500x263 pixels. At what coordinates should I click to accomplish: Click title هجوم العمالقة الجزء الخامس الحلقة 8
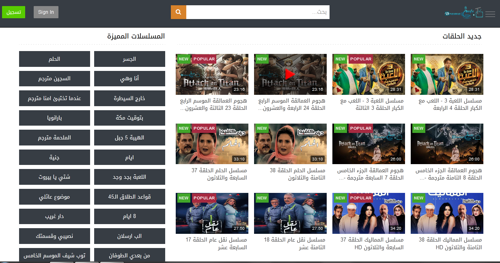click(x=448, y=174)
